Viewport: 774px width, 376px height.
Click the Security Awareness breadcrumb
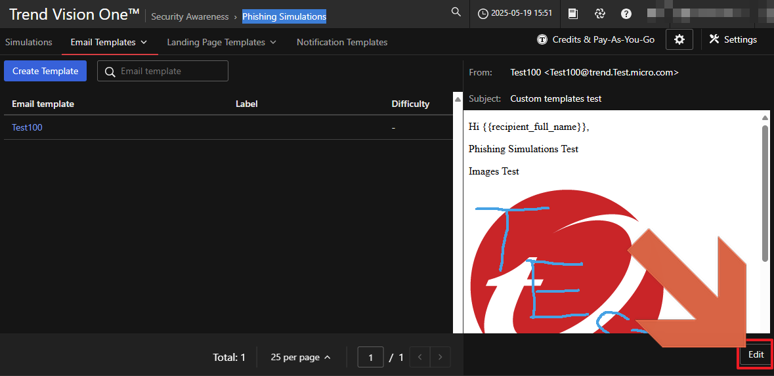click(190, 16)
